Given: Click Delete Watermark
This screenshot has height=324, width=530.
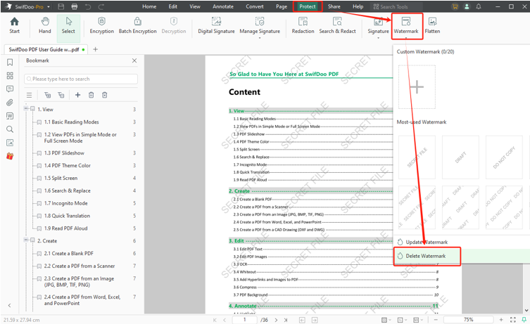Looking at the screenshot, I should coord(427,256).
